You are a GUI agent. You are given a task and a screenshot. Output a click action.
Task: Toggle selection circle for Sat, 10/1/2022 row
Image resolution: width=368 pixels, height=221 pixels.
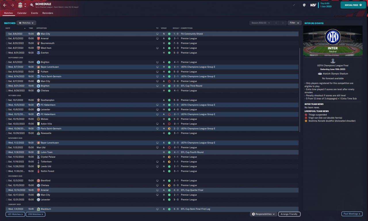(7, 100)
